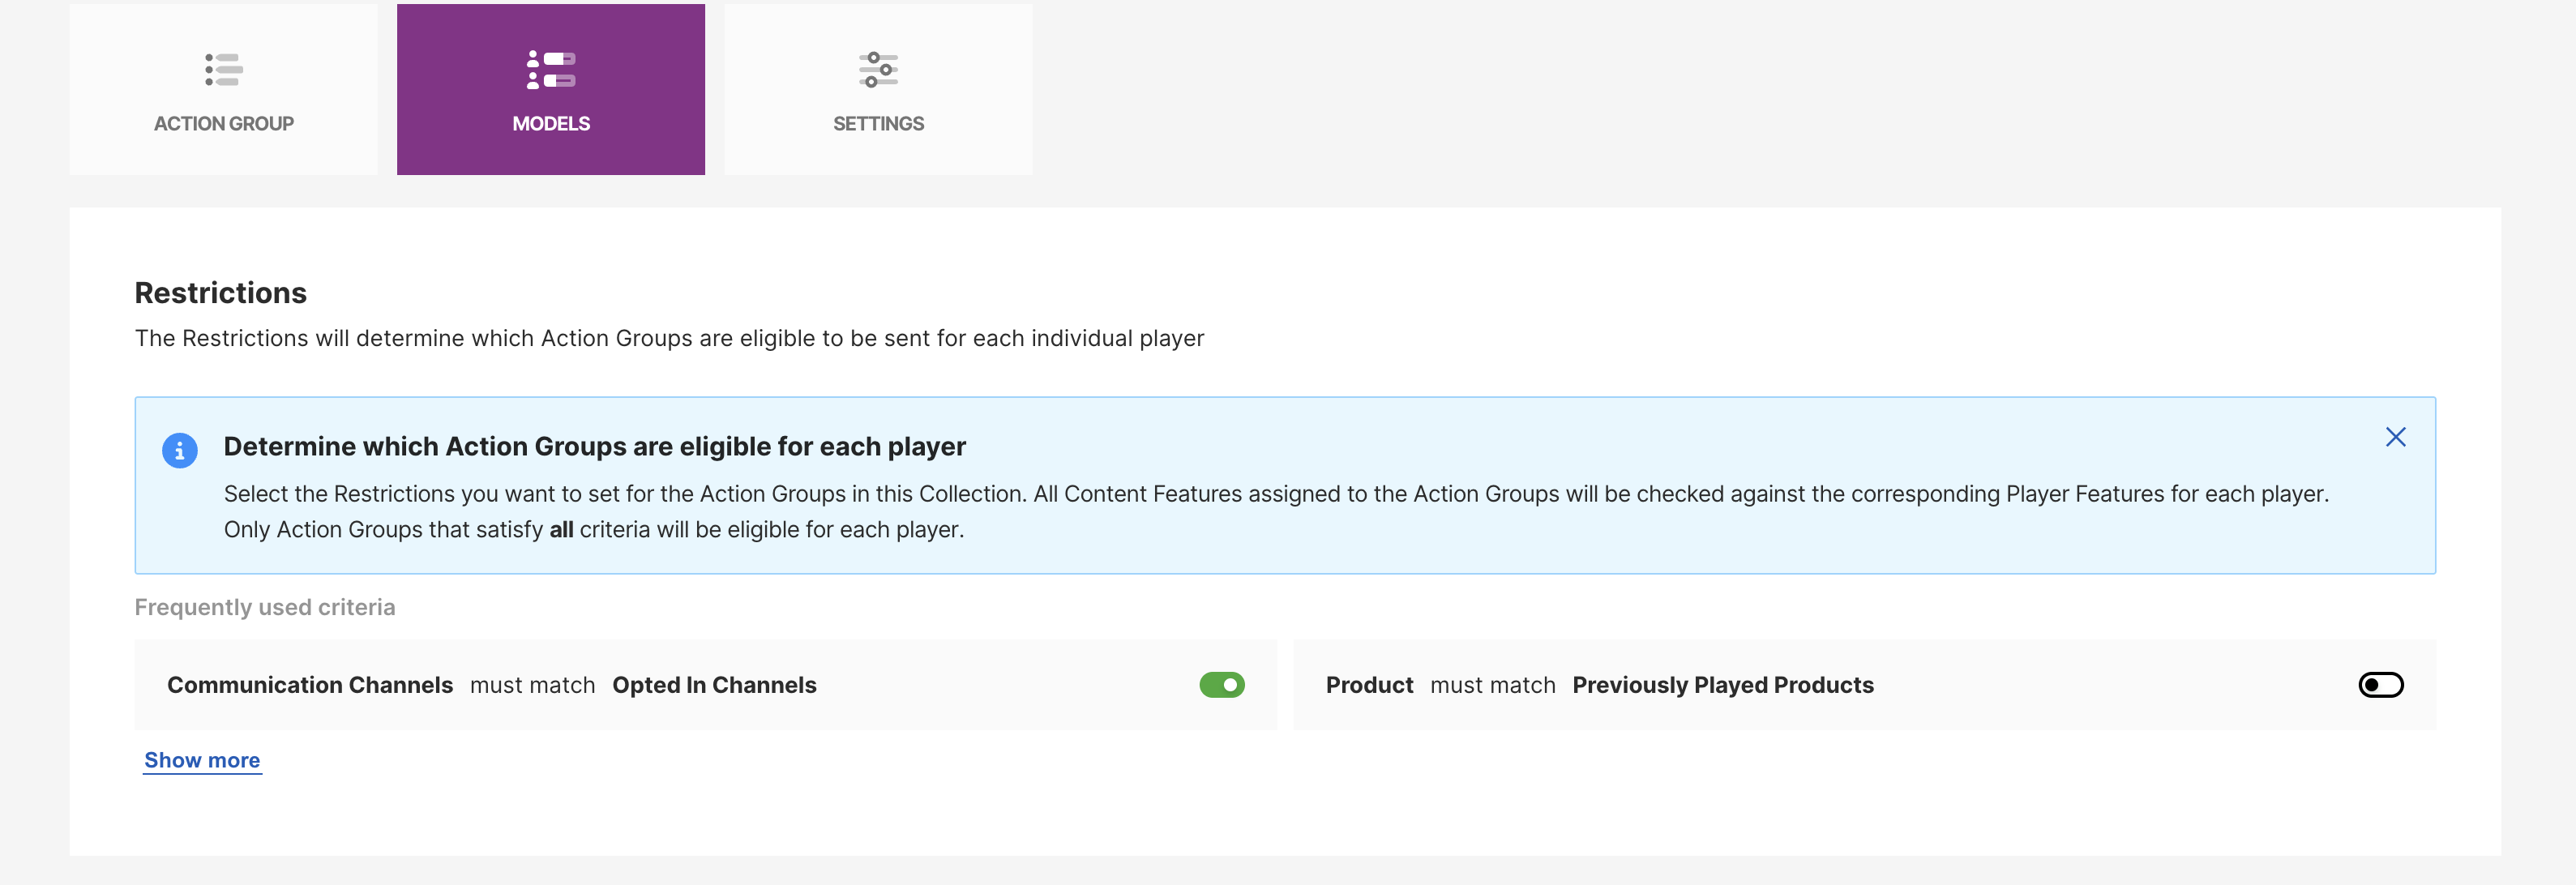Disable Communication Channels restriction toggle

click(1221, 685)
